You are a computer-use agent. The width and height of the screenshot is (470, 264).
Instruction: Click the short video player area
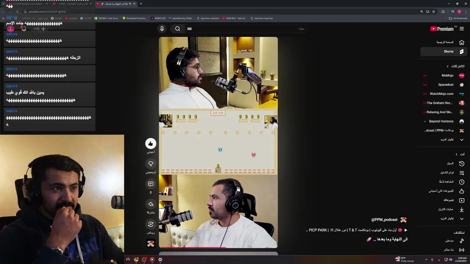coord(218,142)
